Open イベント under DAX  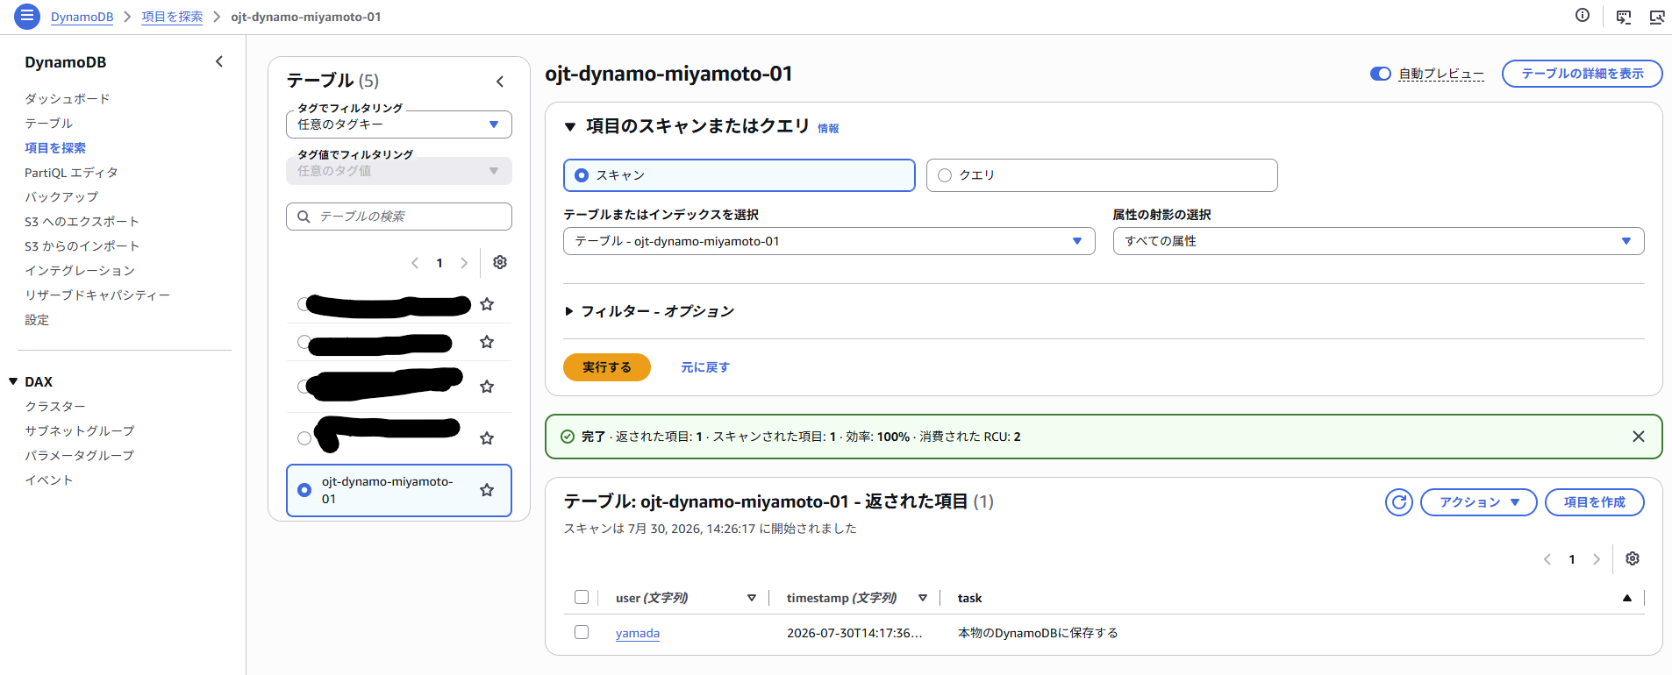tap(49, 480)
